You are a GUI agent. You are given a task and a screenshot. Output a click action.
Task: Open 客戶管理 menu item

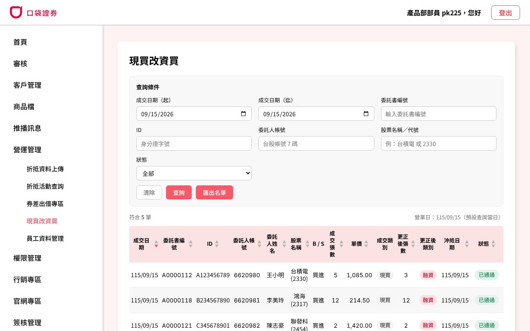pyautogui.click(x=27, y=85)
